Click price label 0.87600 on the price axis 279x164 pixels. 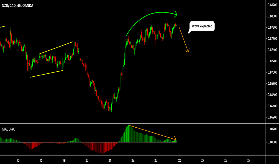pyautogui.click(x=272, y=39)
